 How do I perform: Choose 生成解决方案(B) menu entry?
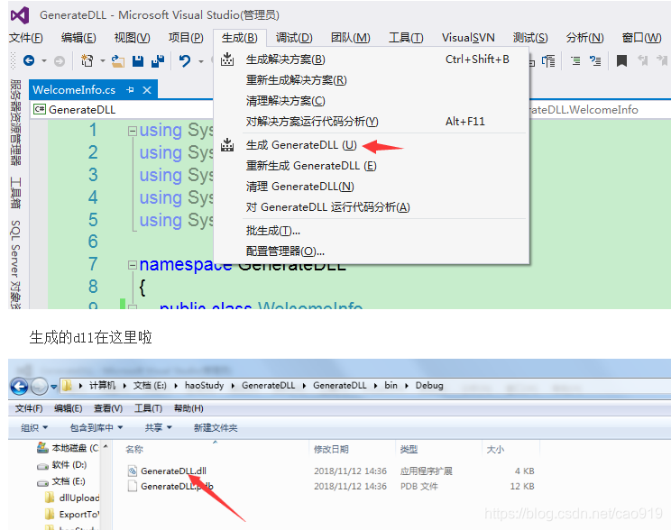(x=371, y=59)
